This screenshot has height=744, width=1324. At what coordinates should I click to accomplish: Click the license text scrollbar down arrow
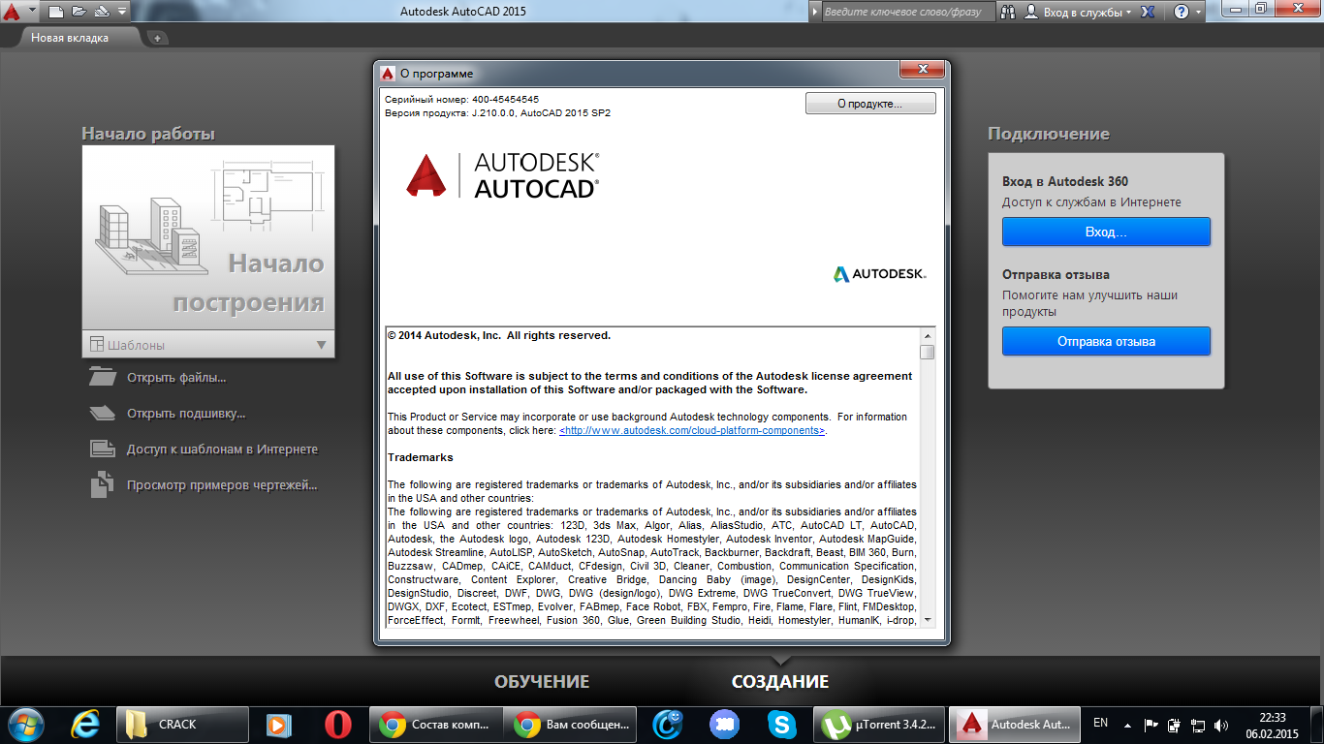click(x=928, y=619)
